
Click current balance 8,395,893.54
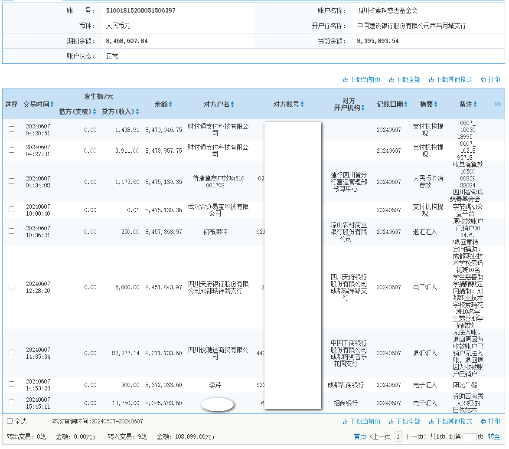[378, 41]
